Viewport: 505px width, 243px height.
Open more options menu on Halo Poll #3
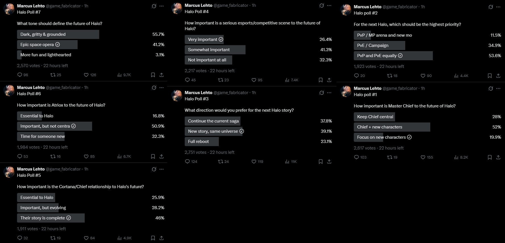(x=329, y=93)
